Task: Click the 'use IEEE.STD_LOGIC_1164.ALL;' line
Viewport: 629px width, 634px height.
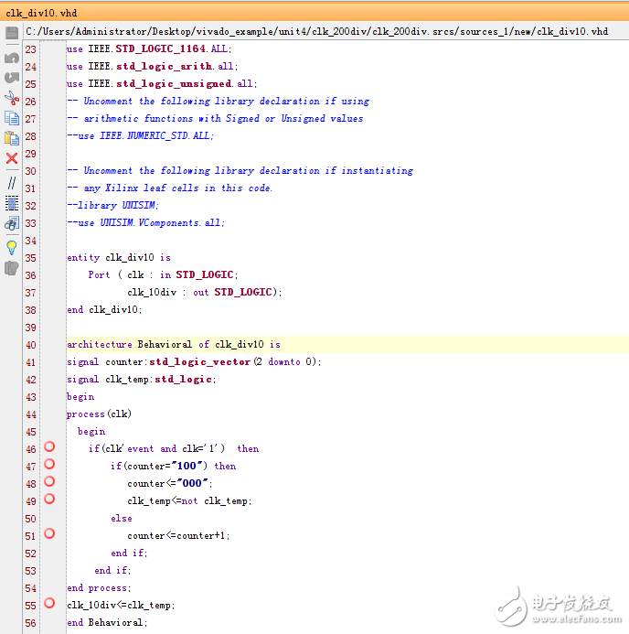Action: pos(149,48)
